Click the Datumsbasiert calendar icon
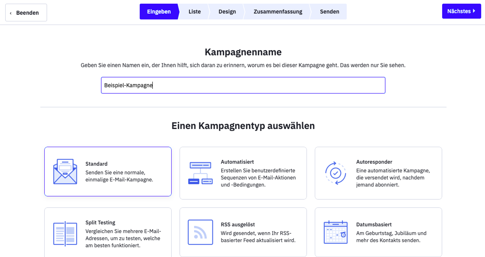Image resolution: width=485 pixels, height=257 pixels. click(x=335, y=232)
